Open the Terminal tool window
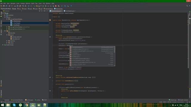The image size is (191, 107). point(6,100)
